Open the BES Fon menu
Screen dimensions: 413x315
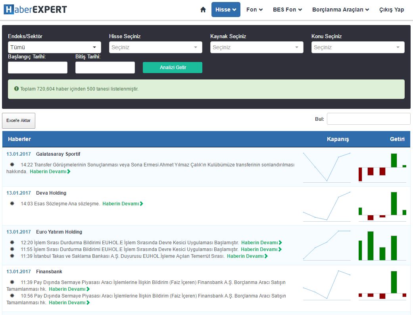pyautogui.click(x=287, y=10)
